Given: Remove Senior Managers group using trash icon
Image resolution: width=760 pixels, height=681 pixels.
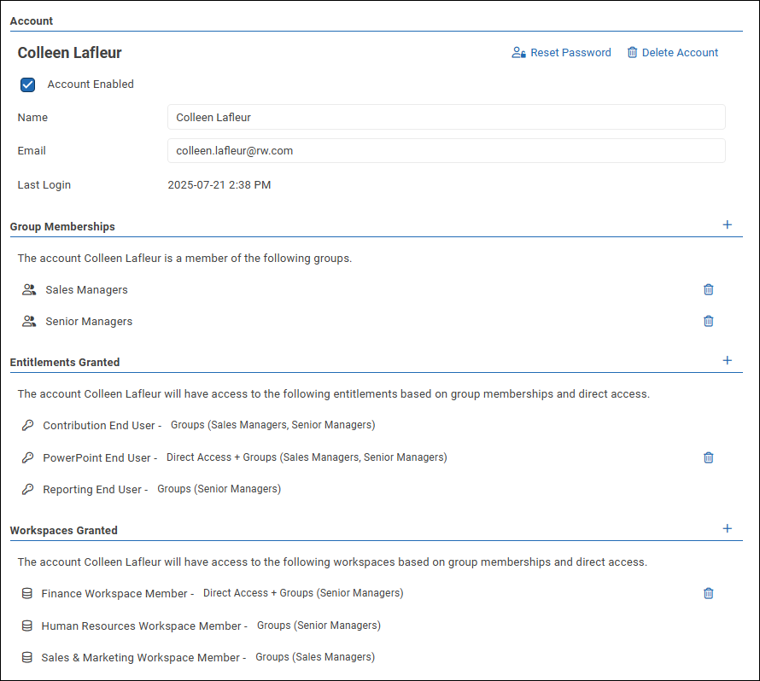Looking at the screenshot, I should click(708, 322).
